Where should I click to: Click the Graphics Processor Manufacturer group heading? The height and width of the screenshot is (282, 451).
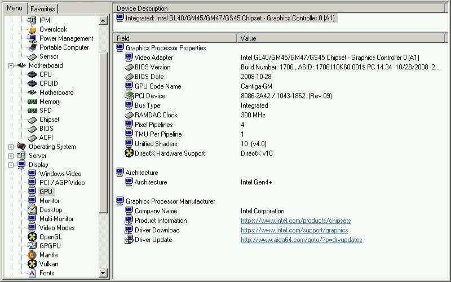(170, 201)
